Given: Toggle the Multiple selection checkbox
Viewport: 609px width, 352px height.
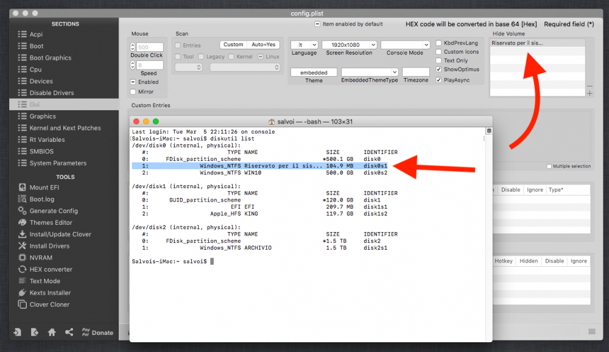Looking at the screenshot, I should click(x=549, y=166).
